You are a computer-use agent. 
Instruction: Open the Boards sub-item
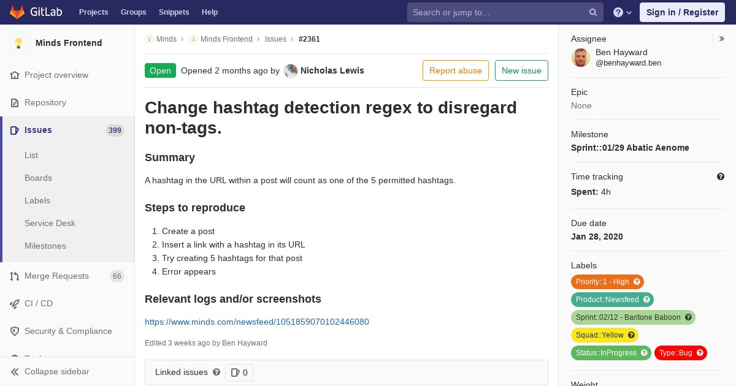click(x=38, y=178)
